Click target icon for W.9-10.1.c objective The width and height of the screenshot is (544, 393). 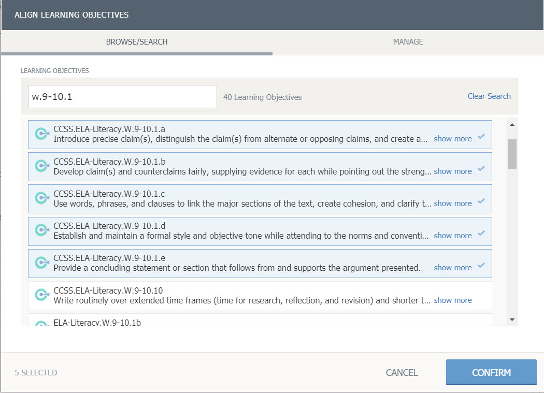coord(41,198)
